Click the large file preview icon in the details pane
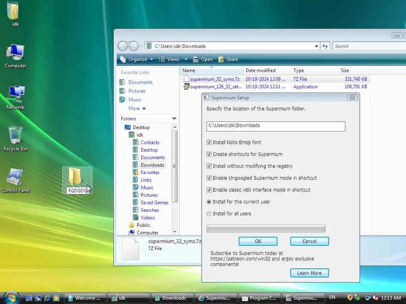 click(130, 249)
